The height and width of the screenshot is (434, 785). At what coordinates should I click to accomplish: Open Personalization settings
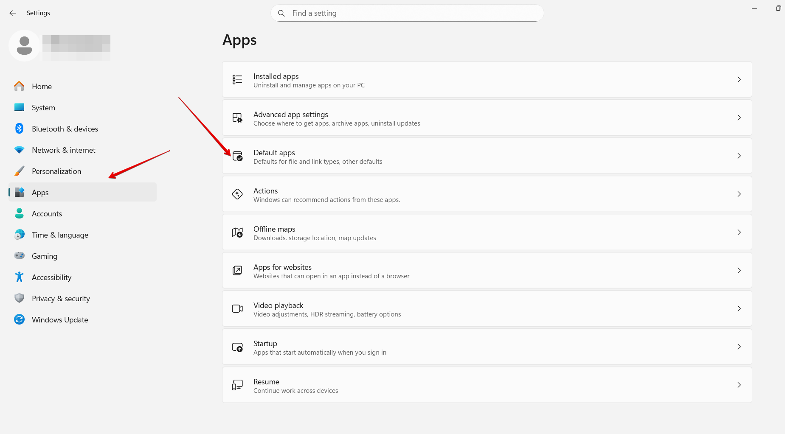tap(82, 171)
